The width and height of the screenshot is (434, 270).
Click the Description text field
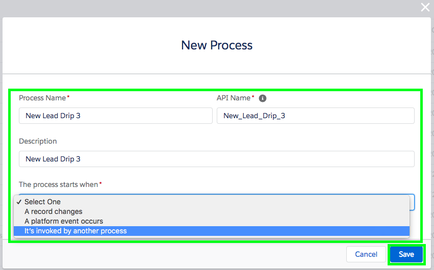point(216,159)
